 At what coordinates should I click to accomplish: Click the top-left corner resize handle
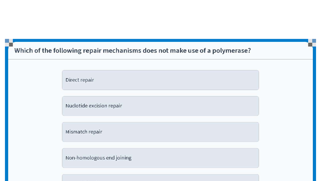coord(9,43)
